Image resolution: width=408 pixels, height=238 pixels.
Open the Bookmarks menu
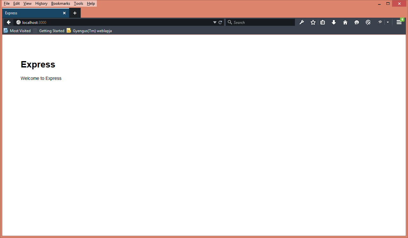[x=61, y=3]
